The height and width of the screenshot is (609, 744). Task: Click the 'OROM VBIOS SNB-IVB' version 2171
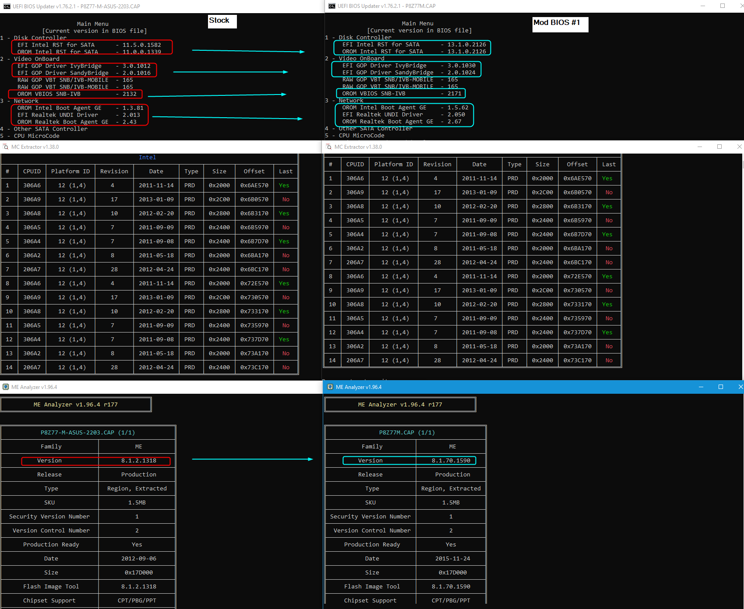click(x=455, y=94)
